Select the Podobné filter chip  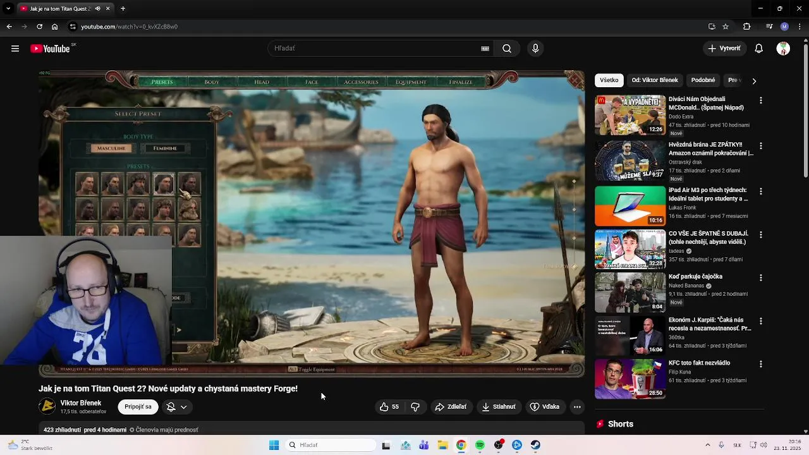click(x=703, y=80)
